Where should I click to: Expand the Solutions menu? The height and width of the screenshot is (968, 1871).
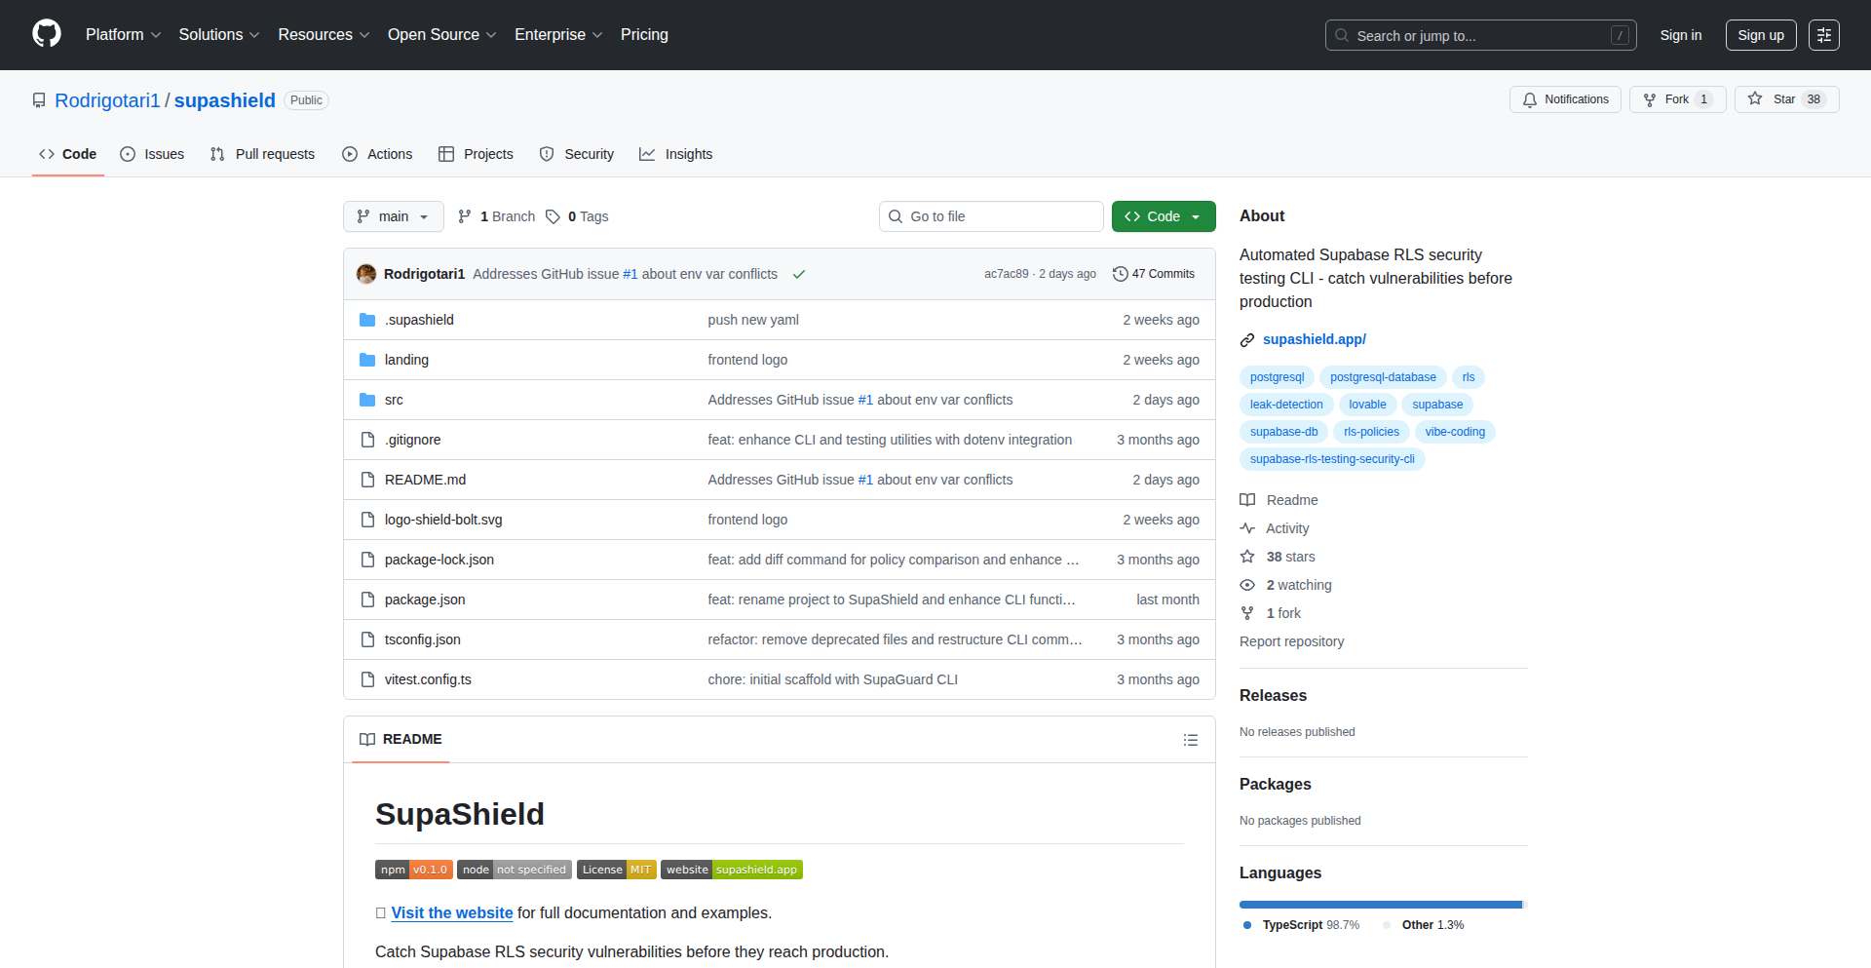[219, 35]
